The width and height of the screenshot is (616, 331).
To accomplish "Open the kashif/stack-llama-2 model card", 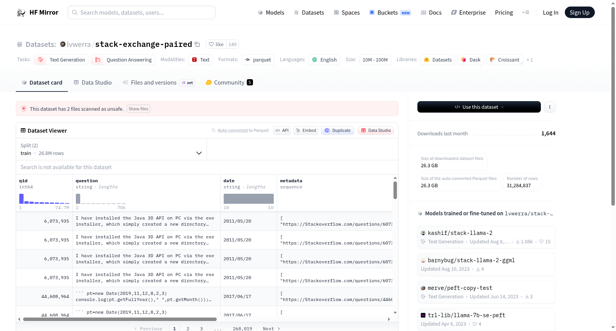I will (x=486, y=237).
